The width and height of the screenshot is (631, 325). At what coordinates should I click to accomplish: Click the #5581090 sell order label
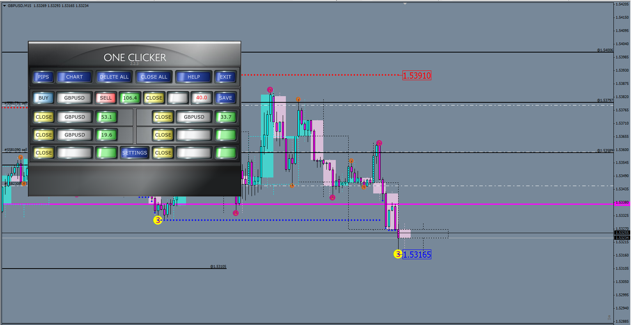pos(16,150)
